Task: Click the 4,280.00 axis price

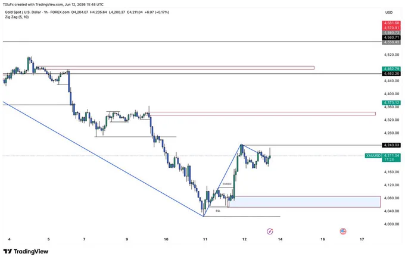Action: (x=391, y=133)
